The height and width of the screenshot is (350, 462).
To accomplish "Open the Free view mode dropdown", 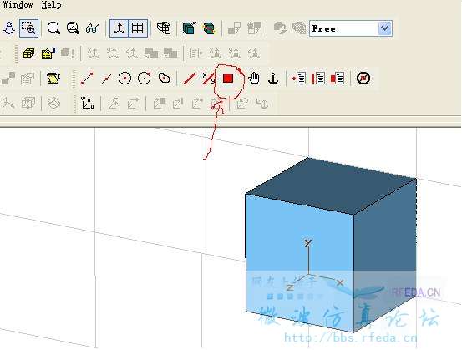I will (351, 28).
